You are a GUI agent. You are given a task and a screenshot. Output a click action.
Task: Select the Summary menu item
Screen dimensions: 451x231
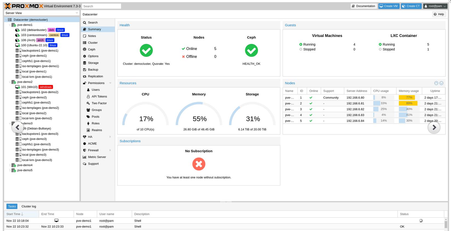[98, 29]
